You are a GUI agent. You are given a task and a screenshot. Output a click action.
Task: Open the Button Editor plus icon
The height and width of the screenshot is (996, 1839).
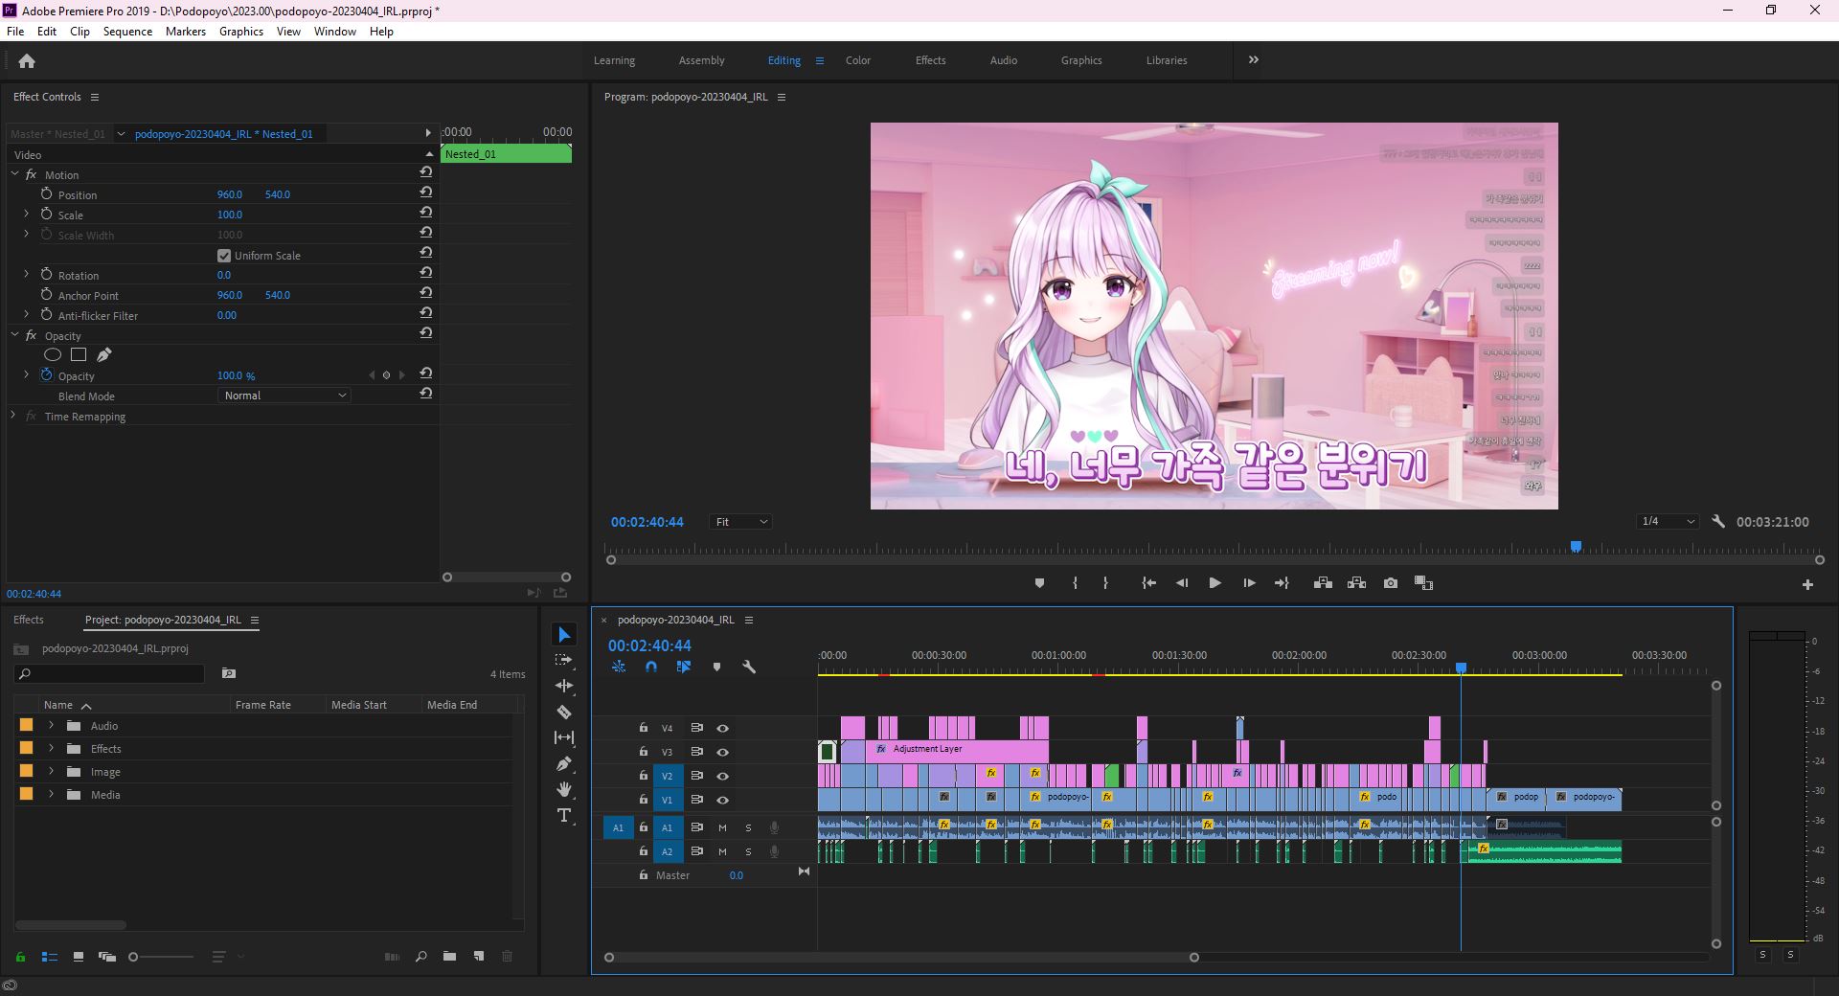coord(1807,584)
